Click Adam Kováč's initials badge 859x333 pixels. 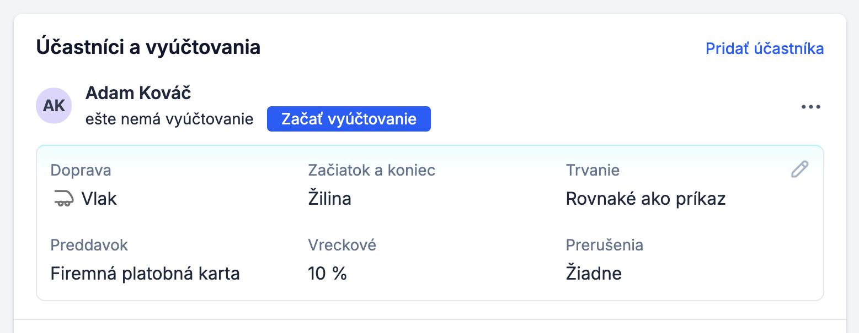click(54, 105)
